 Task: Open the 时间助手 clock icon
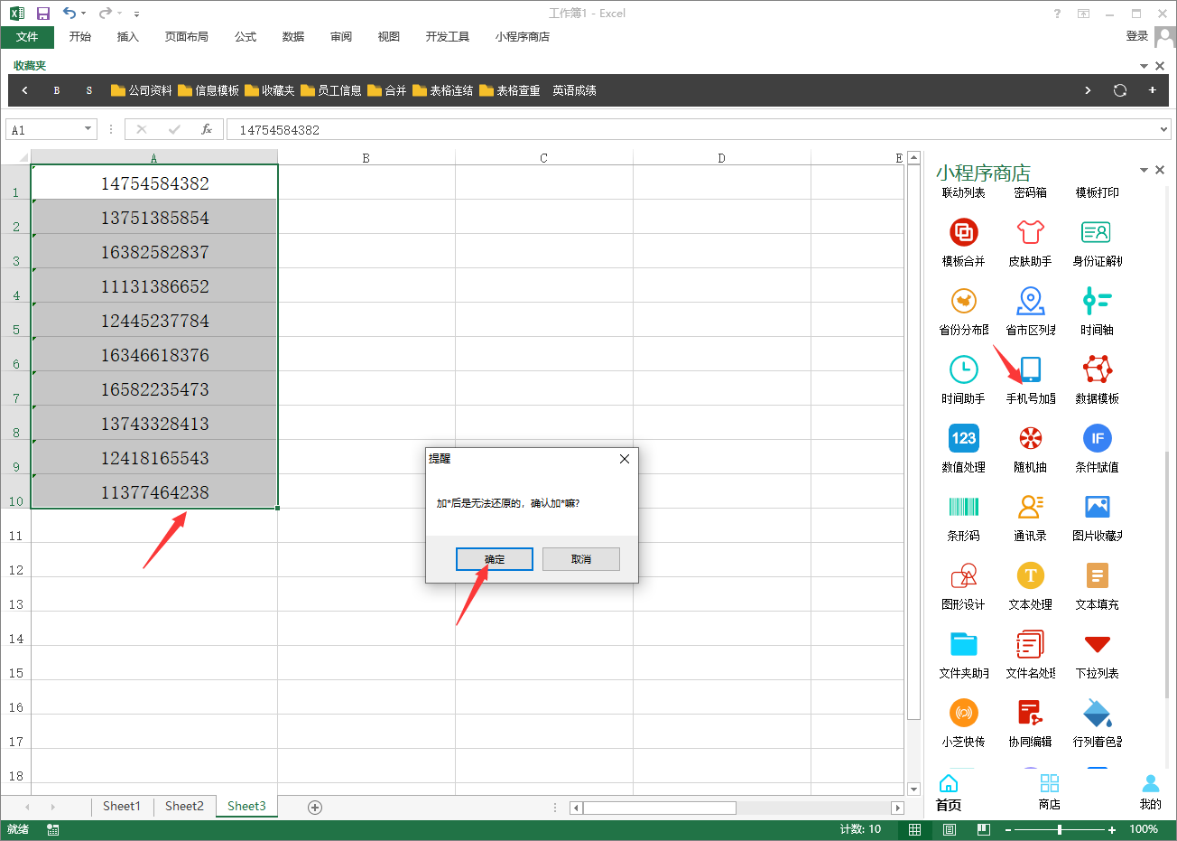point(963,370)
